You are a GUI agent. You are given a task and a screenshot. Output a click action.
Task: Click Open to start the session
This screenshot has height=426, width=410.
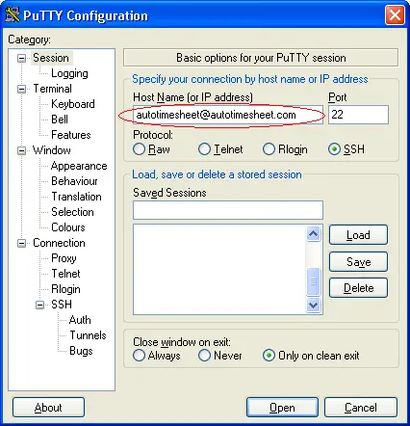pyautogui.click(x=282, y=408)
